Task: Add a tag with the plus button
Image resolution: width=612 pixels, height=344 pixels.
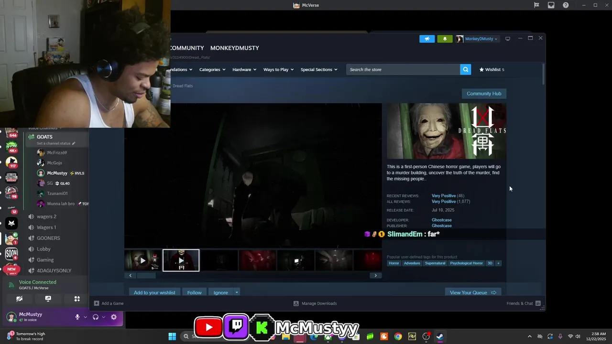Action: click(x=498, y=263)
